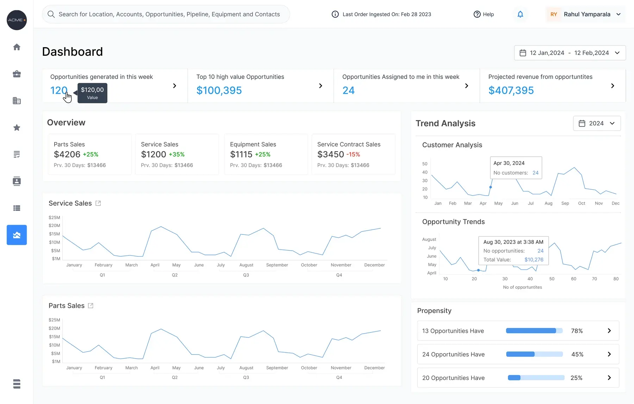Expand the Rahul Yamparala user menu
This screenshot has width=634, height=404.
619,14
